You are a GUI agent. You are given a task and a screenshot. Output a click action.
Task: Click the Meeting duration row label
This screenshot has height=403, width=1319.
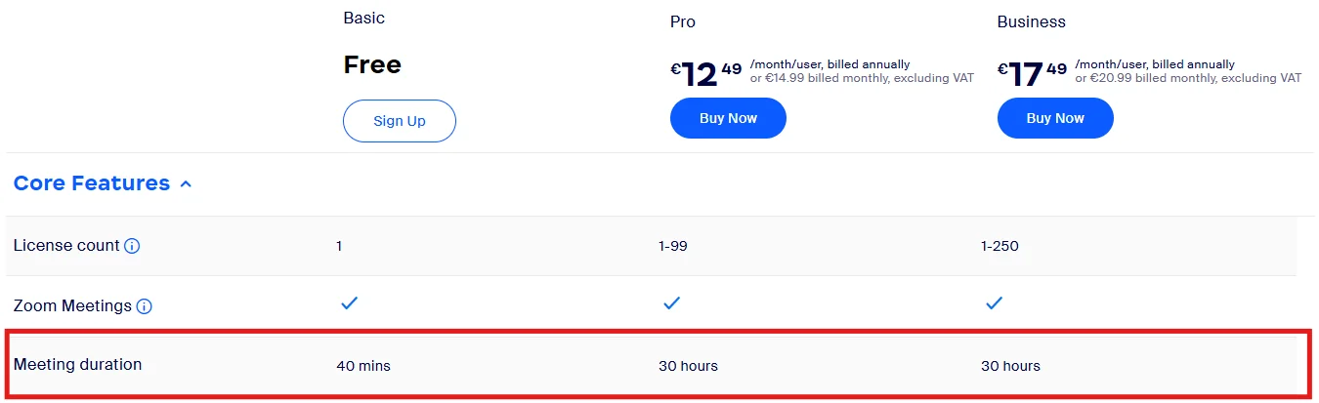[77, 364]
